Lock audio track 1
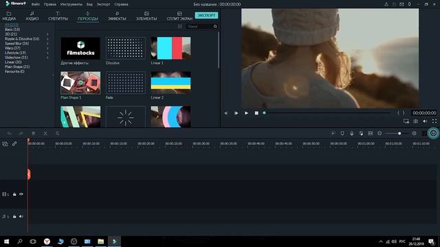The width and height of the screenshot is (440, 247). 14,217
